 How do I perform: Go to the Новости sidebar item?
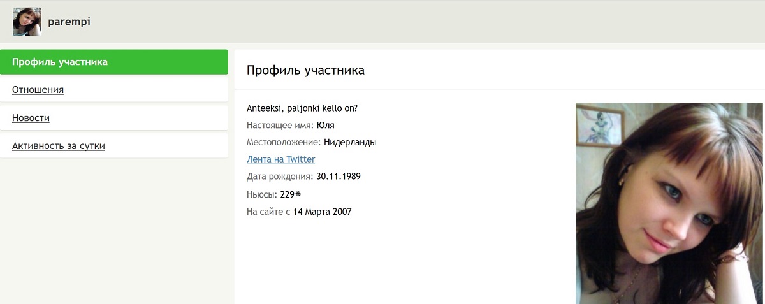(x=31, y=118)
